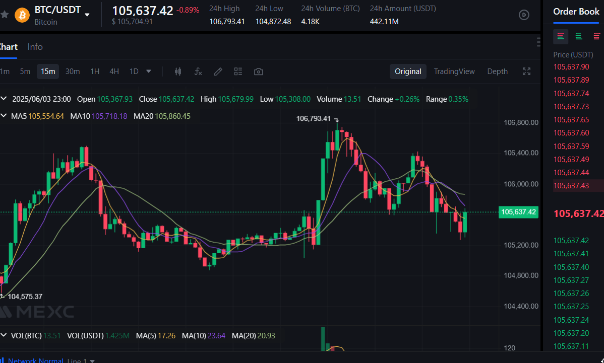Enter fullscreen chart mode
604x363 pixels.
point(526,71)
